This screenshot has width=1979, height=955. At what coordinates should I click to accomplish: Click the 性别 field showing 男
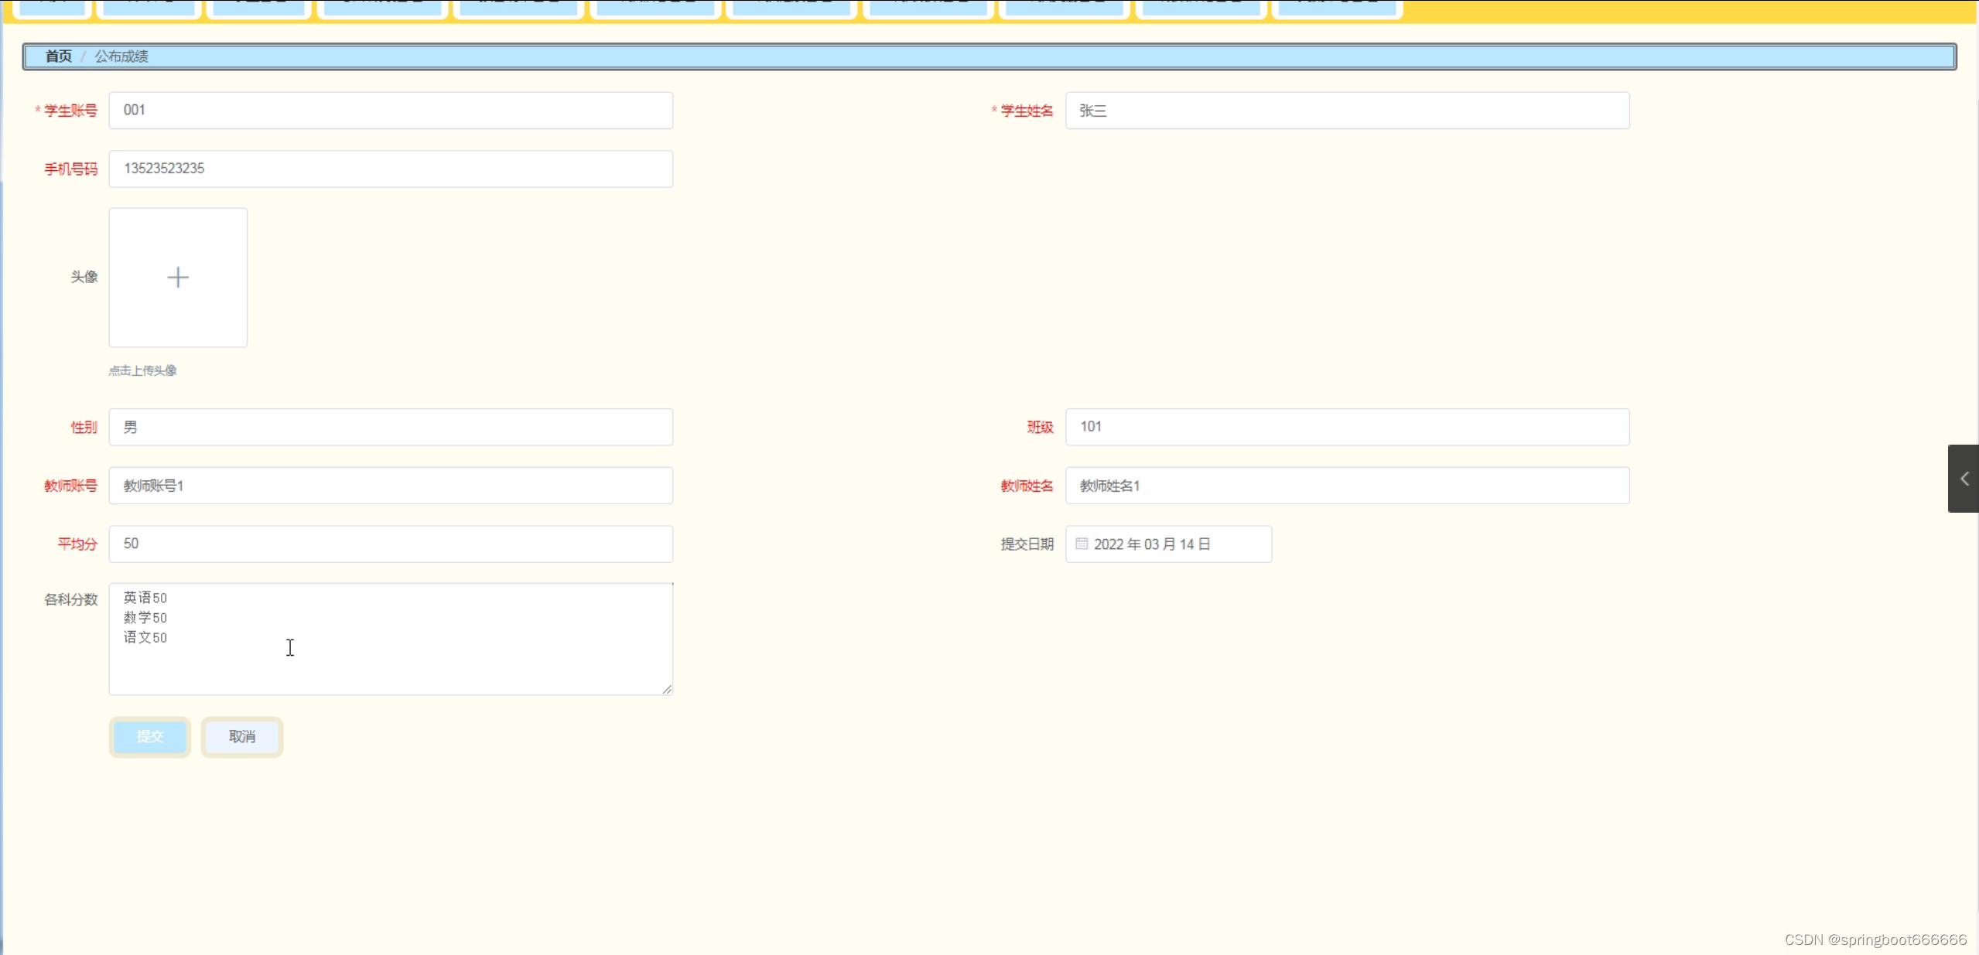(x=391, y=427)
